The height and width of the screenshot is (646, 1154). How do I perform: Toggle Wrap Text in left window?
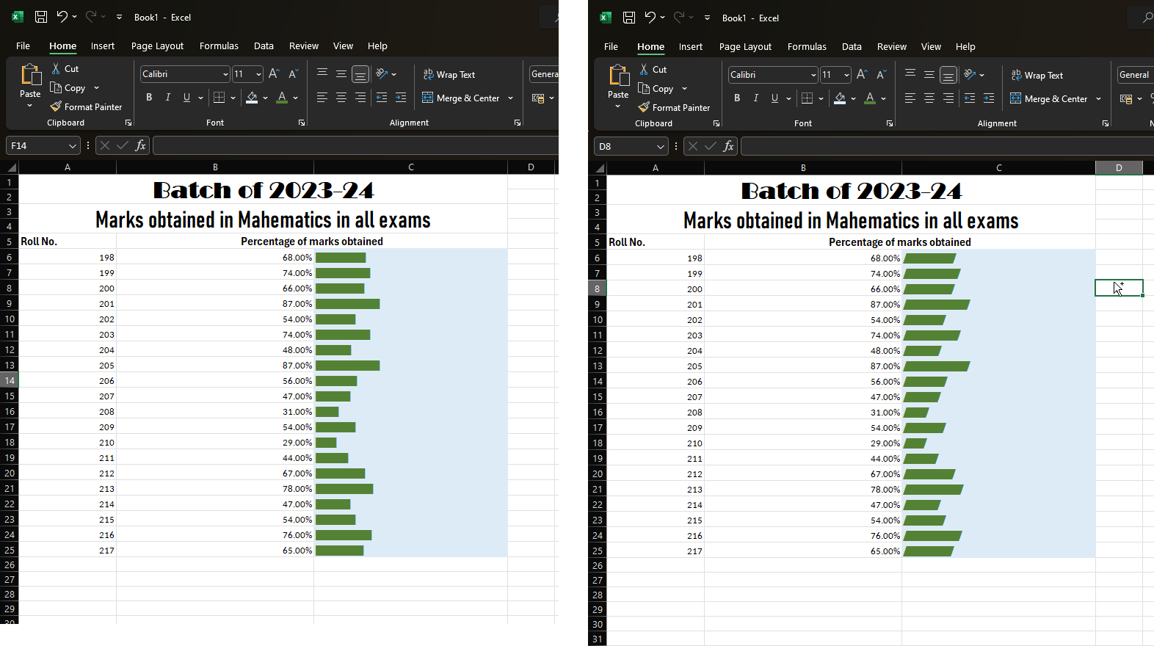click(x=449, y=74)
